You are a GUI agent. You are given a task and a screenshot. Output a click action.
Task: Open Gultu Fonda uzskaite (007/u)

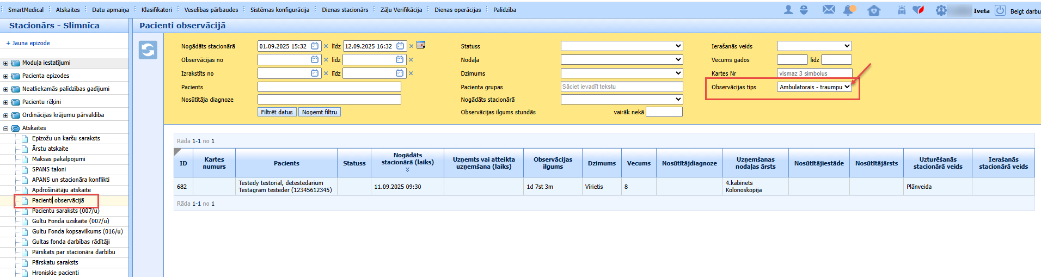pos(70,221)
